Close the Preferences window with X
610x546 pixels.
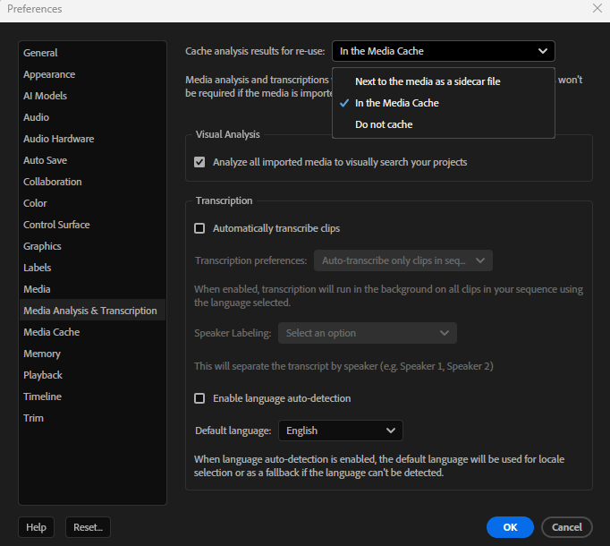597,8
